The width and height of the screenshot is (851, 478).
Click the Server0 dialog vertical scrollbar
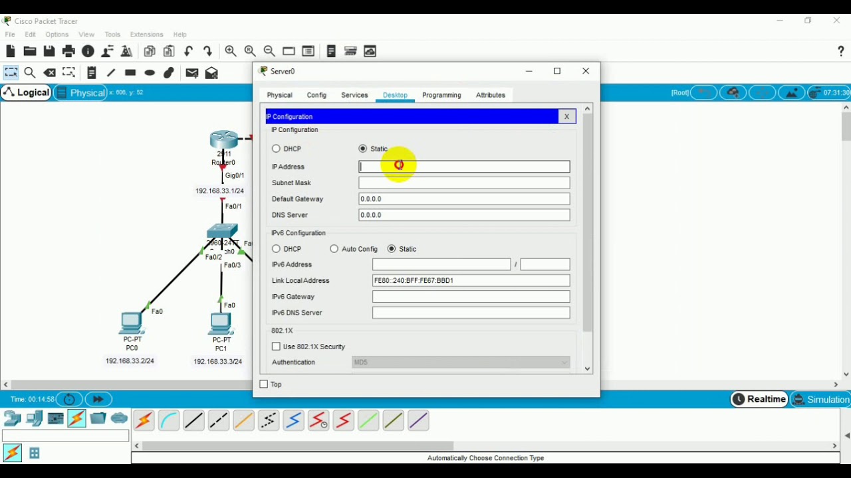(x=587, y=239)
